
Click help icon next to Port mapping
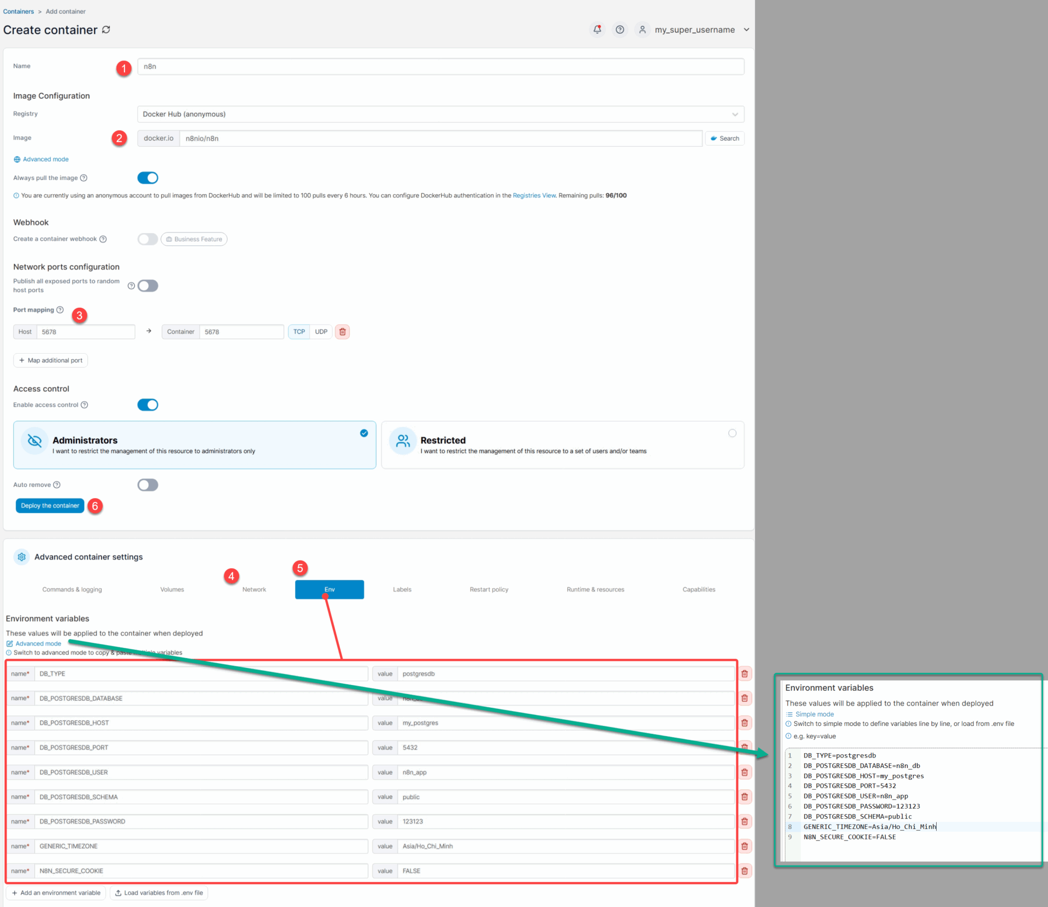click(x=60, y=310)
